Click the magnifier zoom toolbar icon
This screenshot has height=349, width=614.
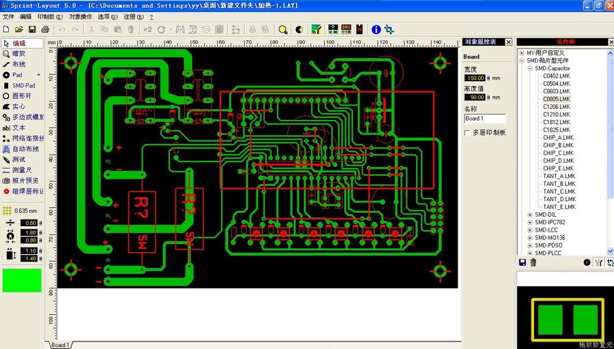pos(282,29)
